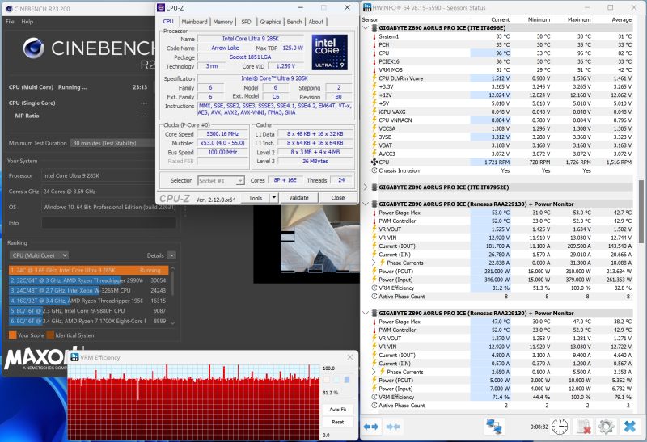Viewport: 647px width, 442px height.
Task: Click clock icon beside first VRM Efficiency row
Action: pos(374,288)
